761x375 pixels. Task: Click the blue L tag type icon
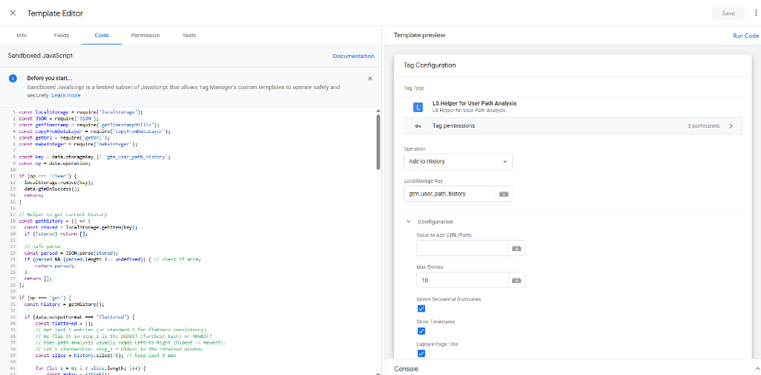pos(418,107)
